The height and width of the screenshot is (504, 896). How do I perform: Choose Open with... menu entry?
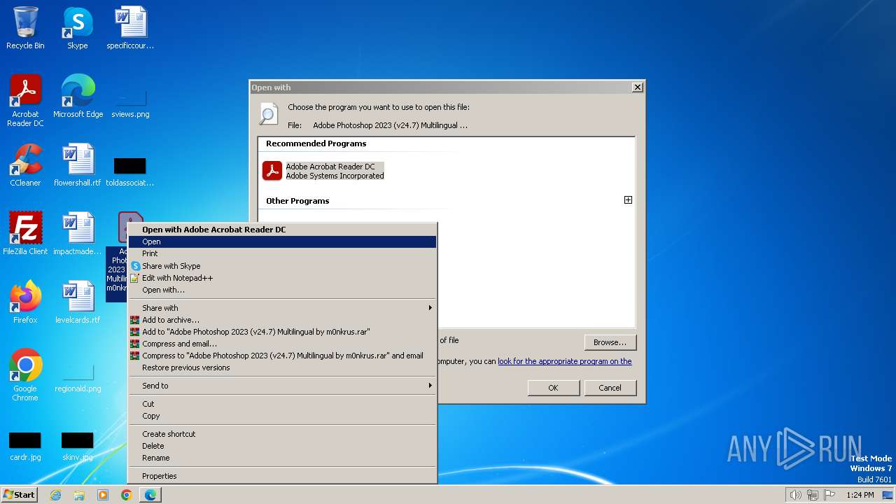coord(281,290)
